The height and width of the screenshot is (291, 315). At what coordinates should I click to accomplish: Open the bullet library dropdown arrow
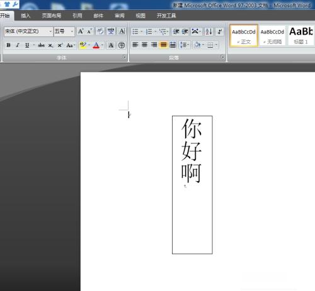[142, 31]
